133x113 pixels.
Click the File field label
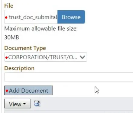click(9, 6)
